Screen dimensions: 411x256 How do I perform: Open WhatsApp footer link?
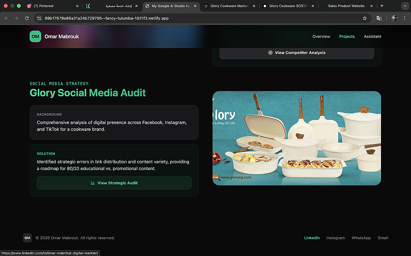point(361,238)
